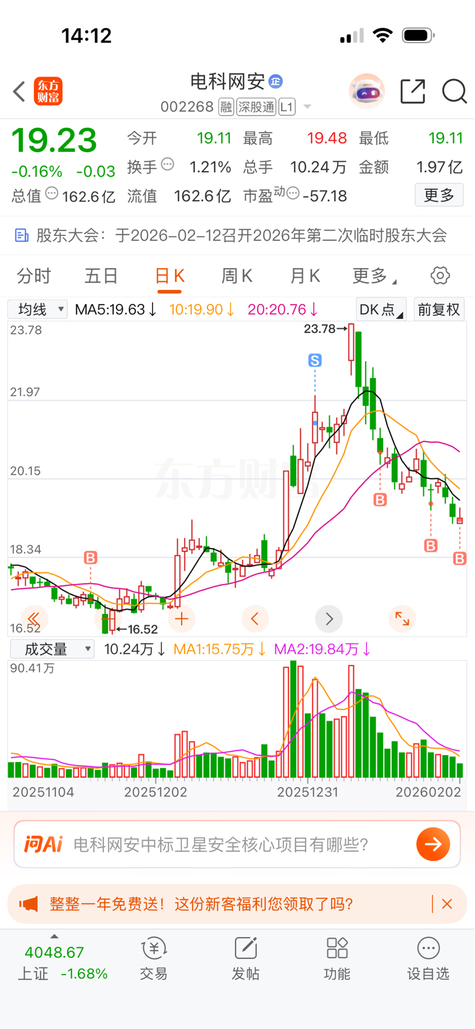Tap the current price 19.23
Image resolution: width=475 pixels, height=1029 pixels.
[x=54, y=140]
